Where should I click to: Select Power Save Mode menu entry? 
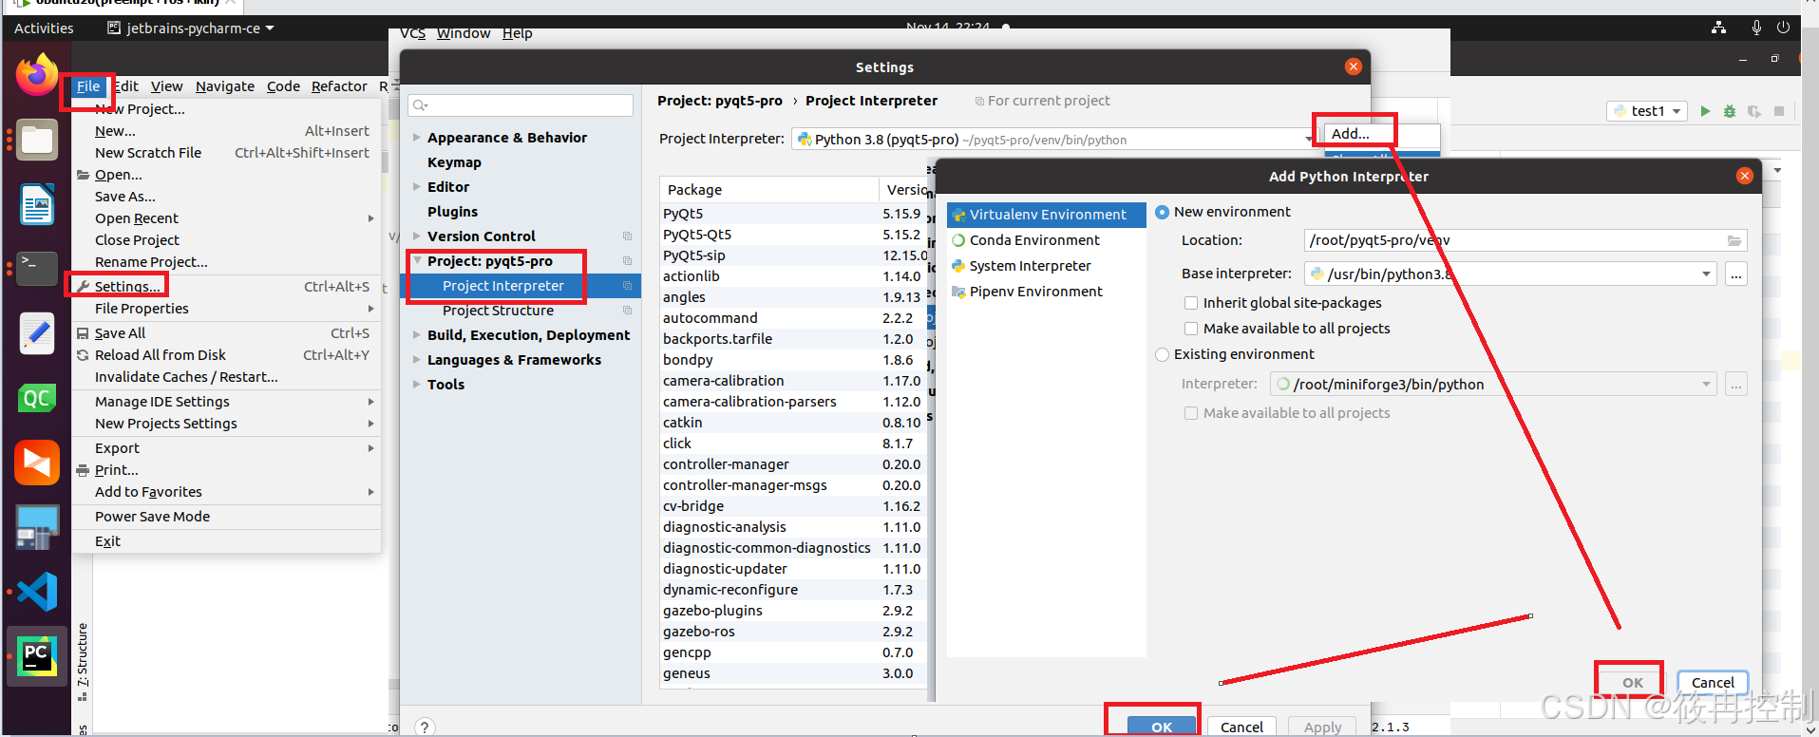pyautogui.click(x=226, y=517)
